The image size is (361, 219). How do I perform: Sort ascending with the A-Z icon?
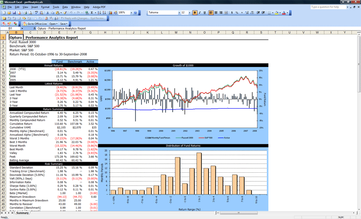pos(99,13)
